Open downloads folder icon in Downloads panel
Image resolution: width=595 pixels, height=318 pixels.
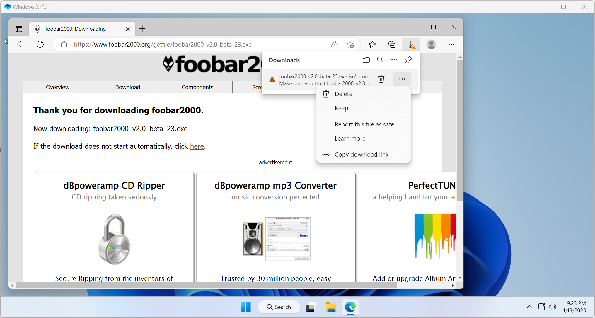tap(366, 60)
